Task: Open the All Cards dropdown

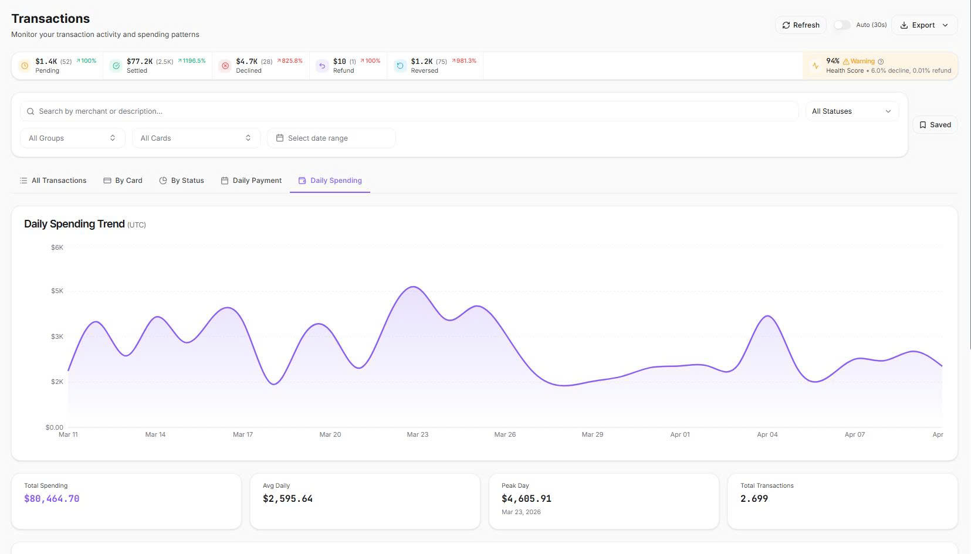Action: tap(195, 138)
